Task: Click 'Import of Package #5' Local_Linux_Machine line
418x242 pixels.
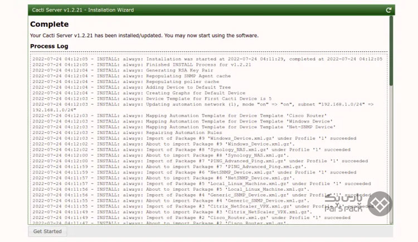Action: click(x=202, y=183)
